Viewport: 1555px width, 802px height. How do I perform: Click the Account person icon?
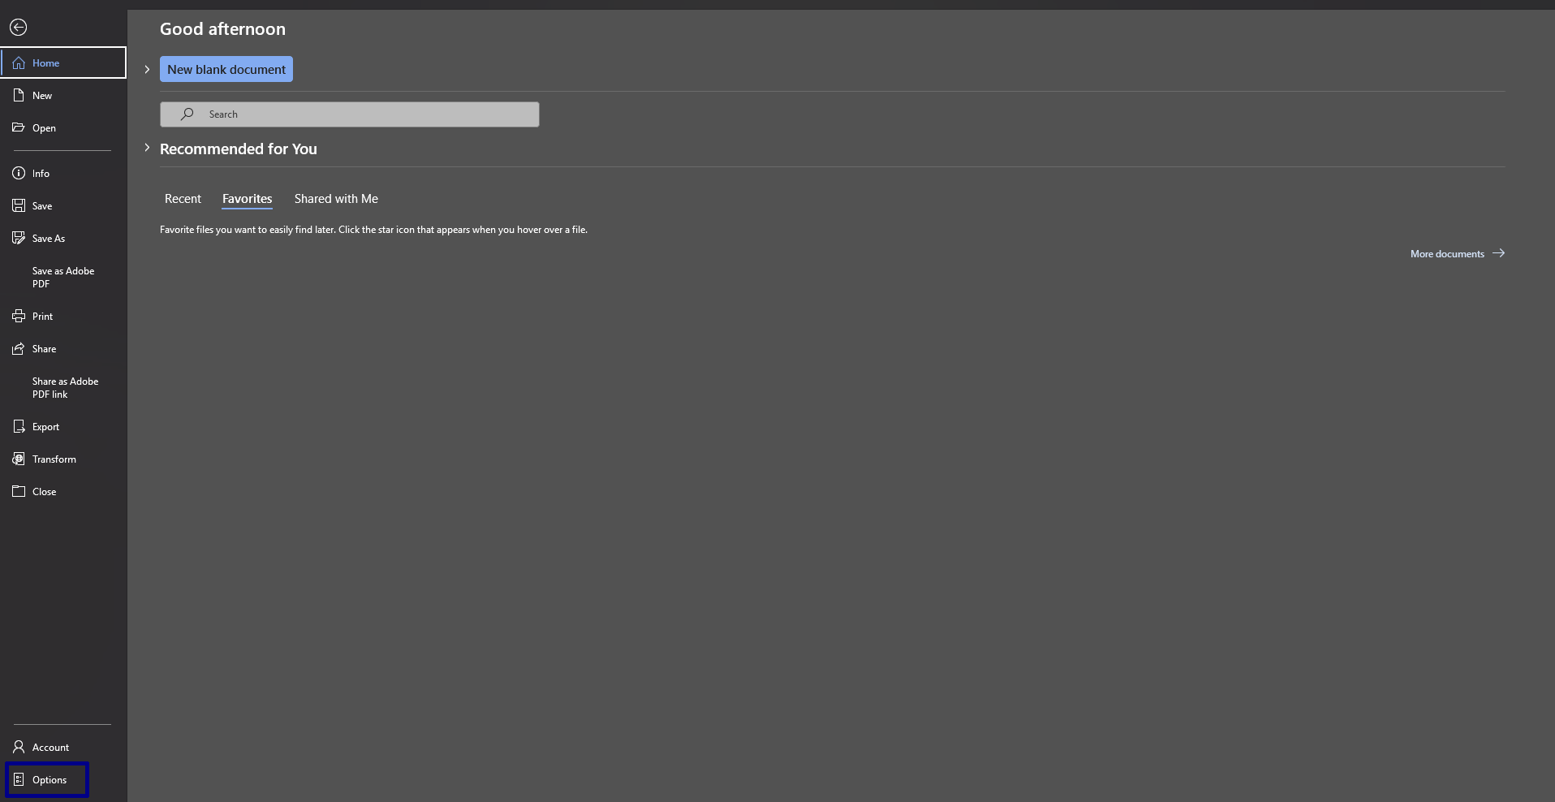pos(19,747)
